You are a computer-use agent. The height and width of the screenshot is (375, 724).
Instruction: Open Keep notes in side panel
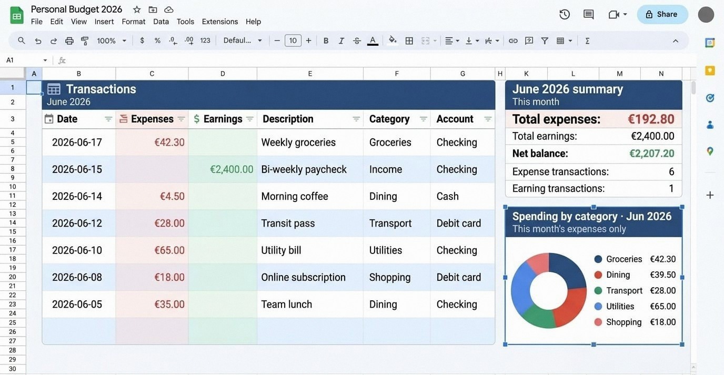coord(710,70)
